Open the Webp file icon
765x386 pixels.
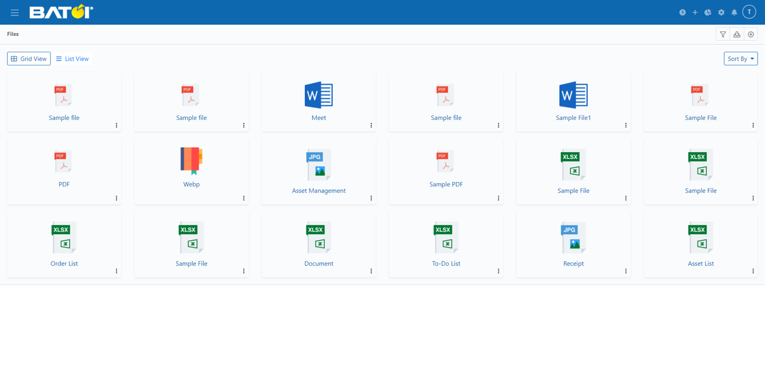[x=192, y=161]
